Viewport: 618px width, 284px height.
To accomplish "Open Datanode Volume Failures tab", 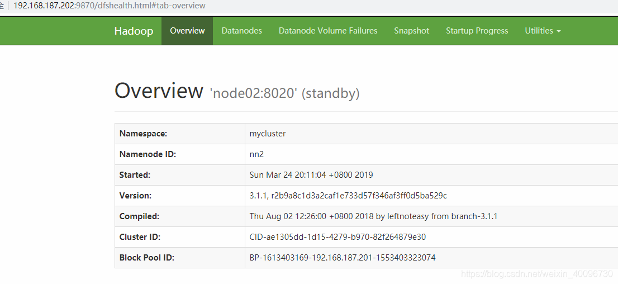I will pyautogui.click(x=328, y=31).
